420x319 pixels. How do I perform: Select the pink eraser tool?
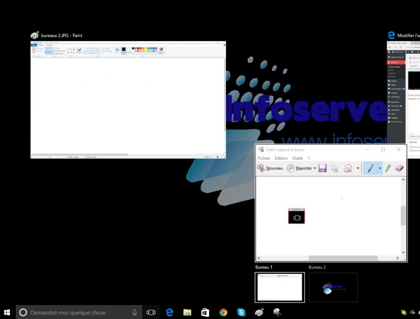pos(399,168)
